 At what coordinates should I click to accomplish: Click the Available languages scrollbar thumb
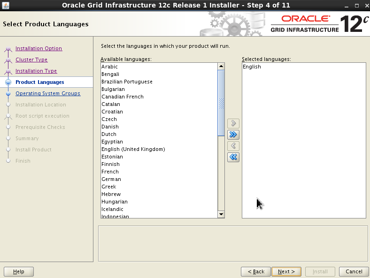221,103
